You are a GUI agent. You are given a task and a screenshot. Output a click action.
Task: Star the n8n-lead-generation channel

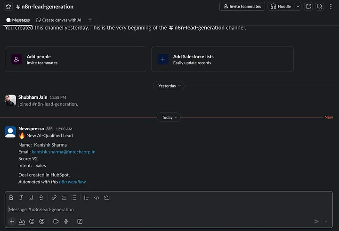click(8, 7)
